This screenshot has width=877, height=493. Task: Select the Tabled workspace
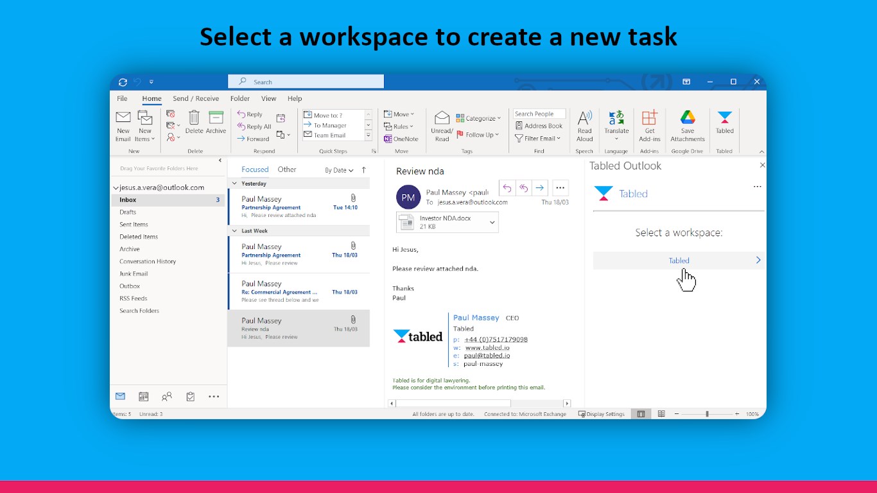(679, 260)
